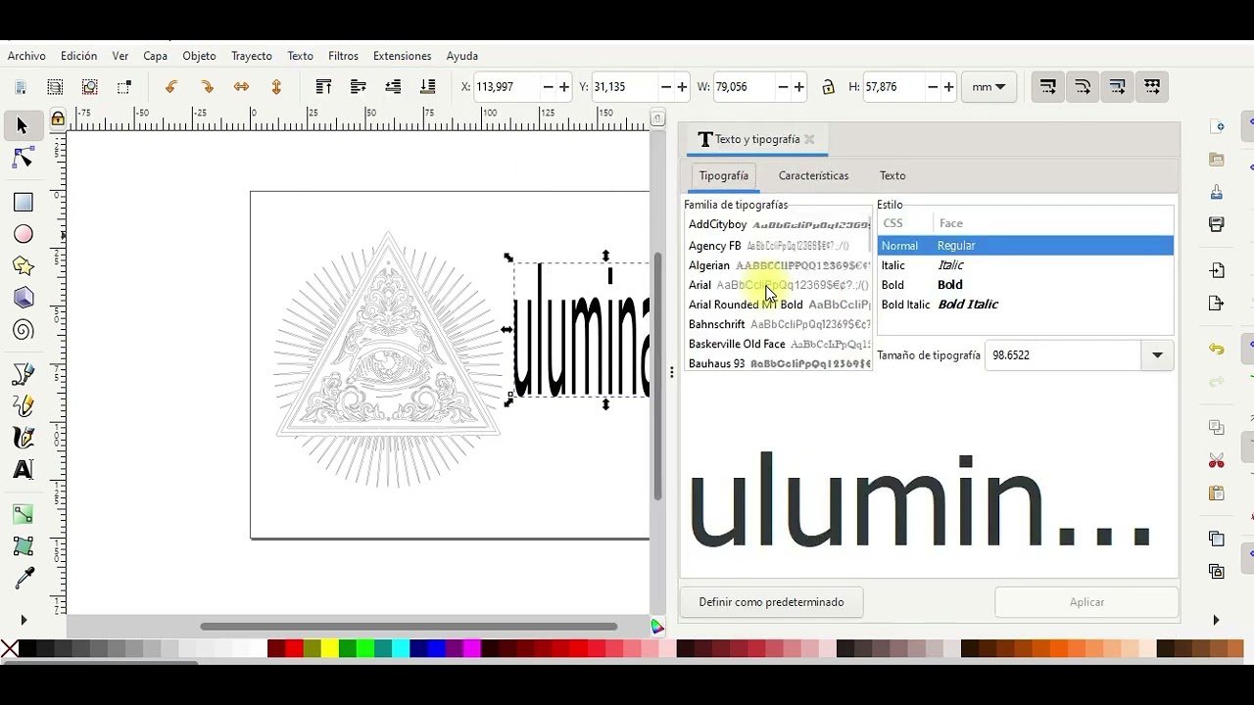The width and height of the screenshot is (1254, 705).
Task: Switch to the Texto tab
Action: pos(892,175)
